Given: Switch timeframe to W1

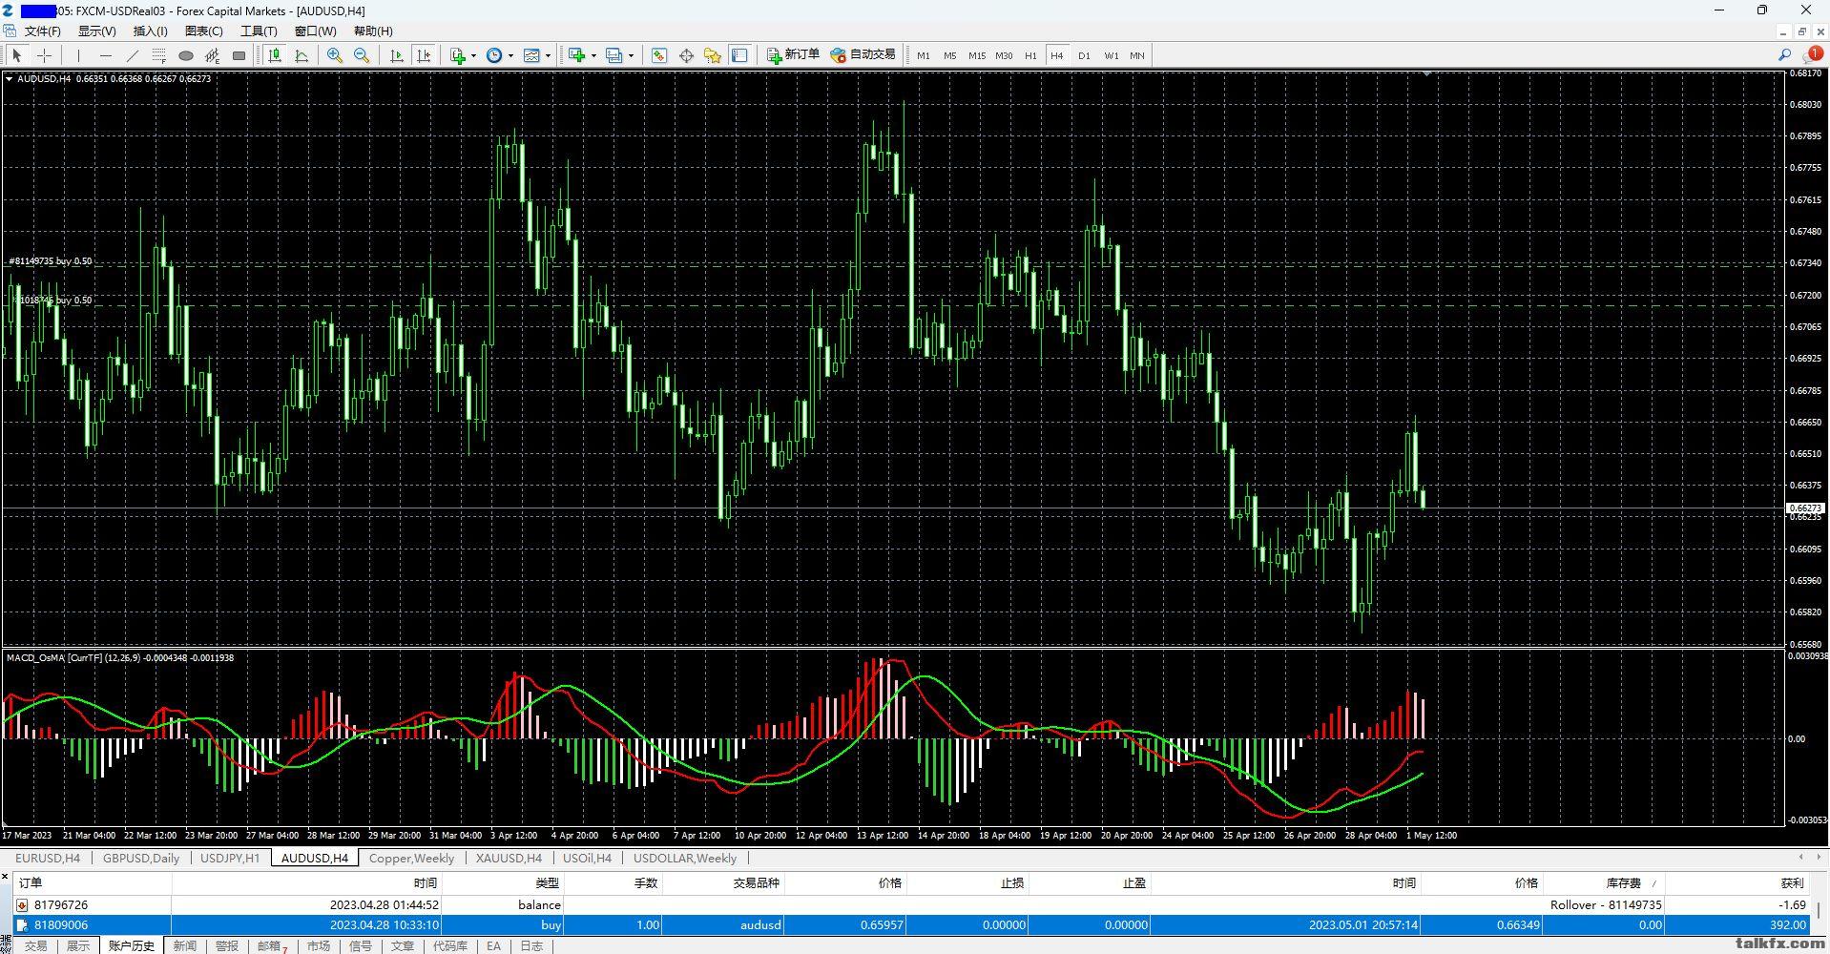Looking at the screenshot, I should tap(1111, 55).
